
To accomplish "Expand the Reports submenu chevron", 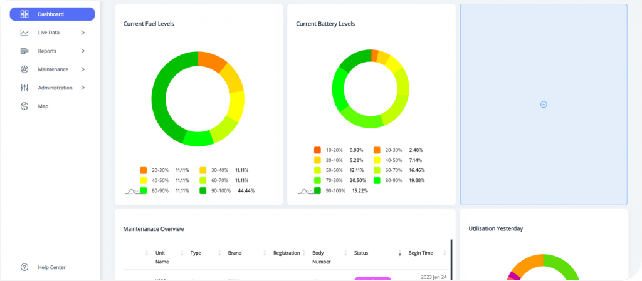I will pos(83,51).
